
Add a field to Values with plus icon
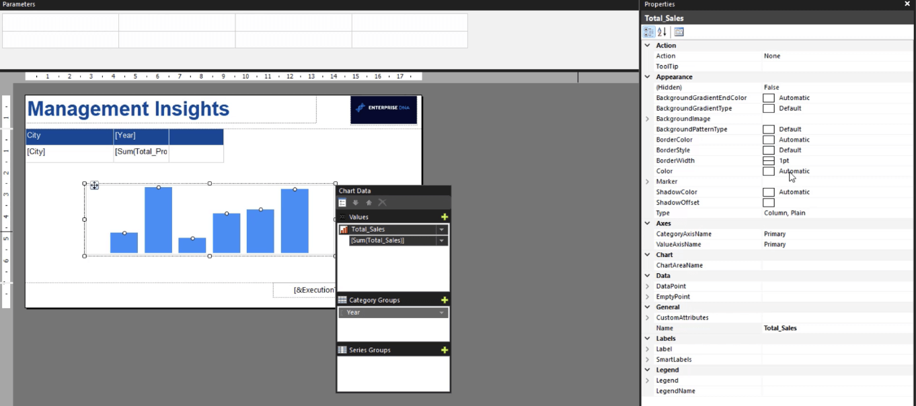point(444,217)
